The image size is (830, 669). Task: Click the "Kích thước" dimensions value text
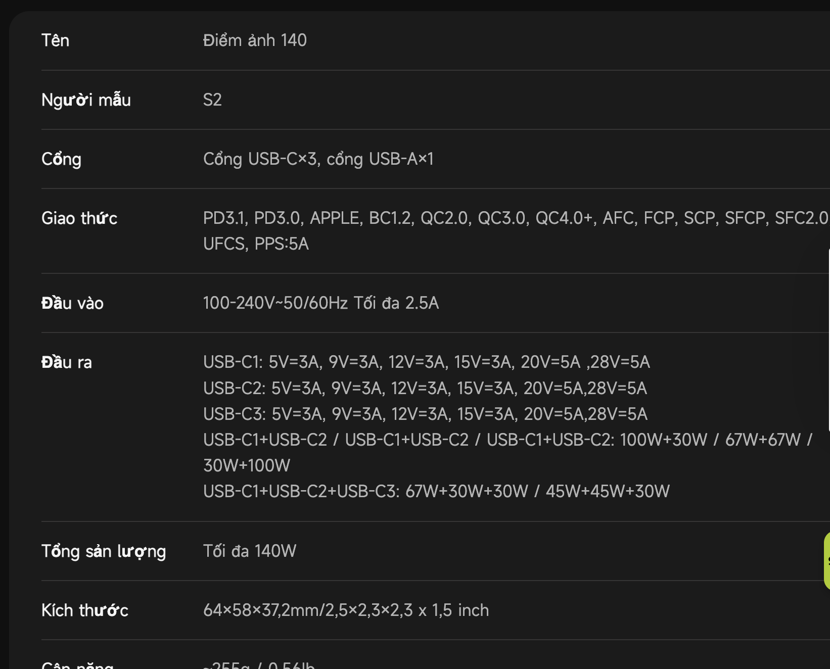[x=346, y=610]
